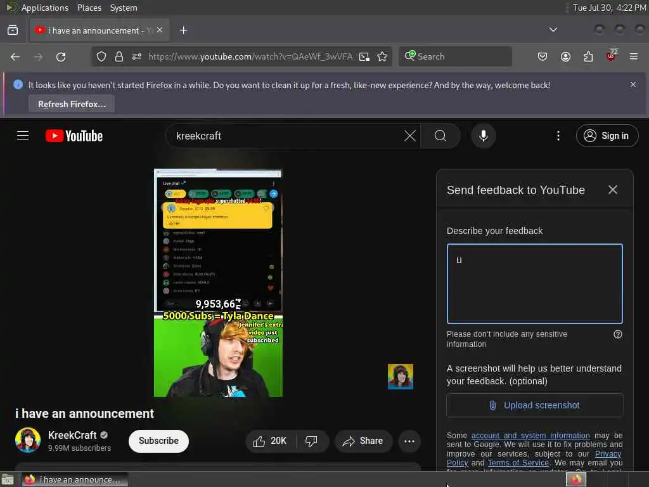Open Extensions puzzle icon
Viewport: 649px width, 487px height.
click(x=588, y=56)
